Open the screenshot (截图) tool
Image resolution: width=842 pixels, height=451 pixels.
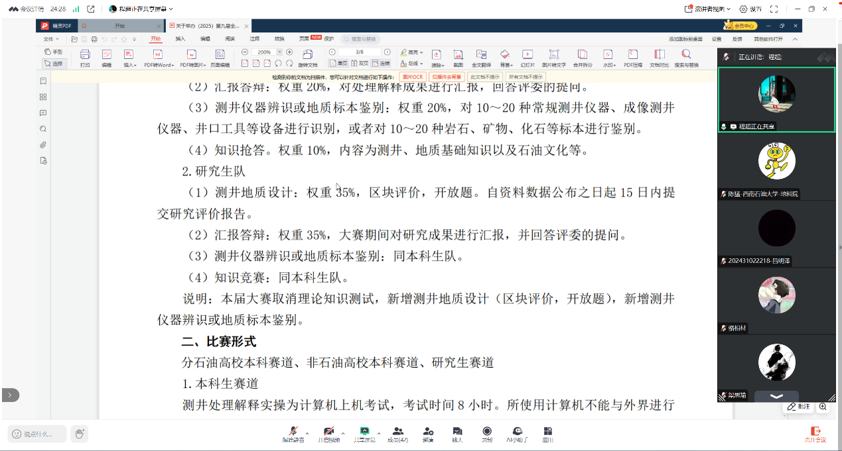pyautogui.click(x=458, y=58)
